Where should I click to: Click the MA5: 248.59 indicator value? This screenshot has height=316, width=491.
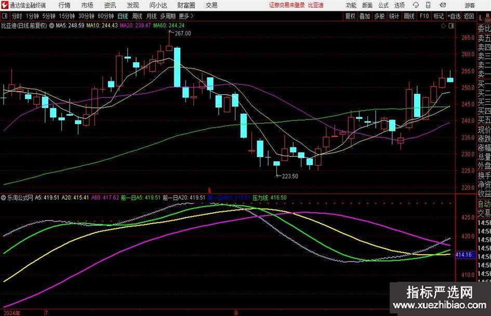70,25
